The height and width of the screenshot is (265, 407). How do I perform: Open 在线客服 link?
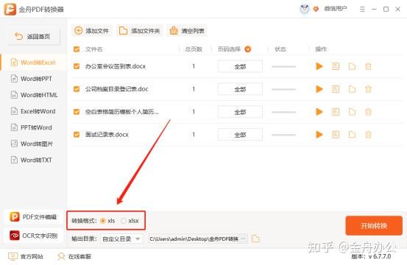click(74, 256)
